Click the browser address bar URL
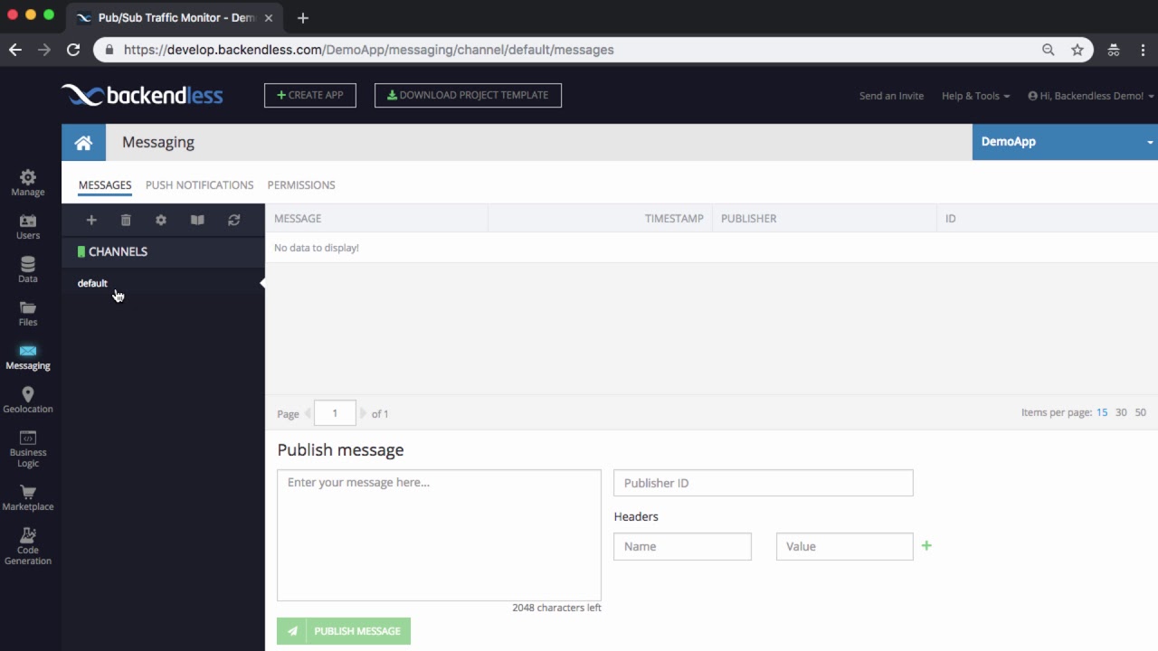Screen dimensions: 1158x651 (x=369, y=50)
